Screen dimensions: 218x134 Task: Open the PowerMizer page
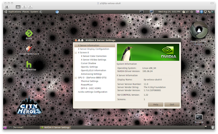tap(87, 85)
